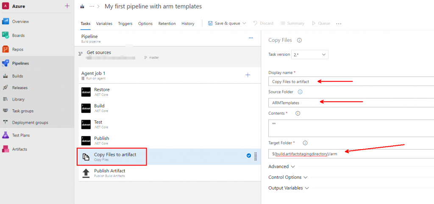
Task: Click the Pipeline more options ellipsis
Action: click(251, 38)
